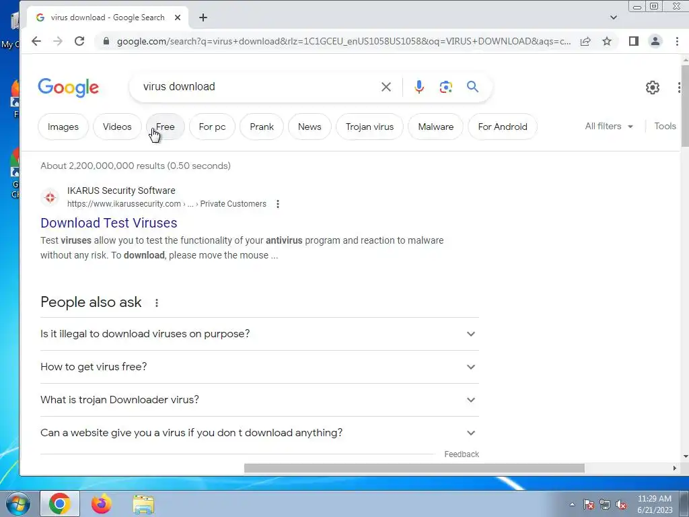Open the three-dot menu beside IKARUS result
Viewport: 689px width, 517px height.
(278, 204)
